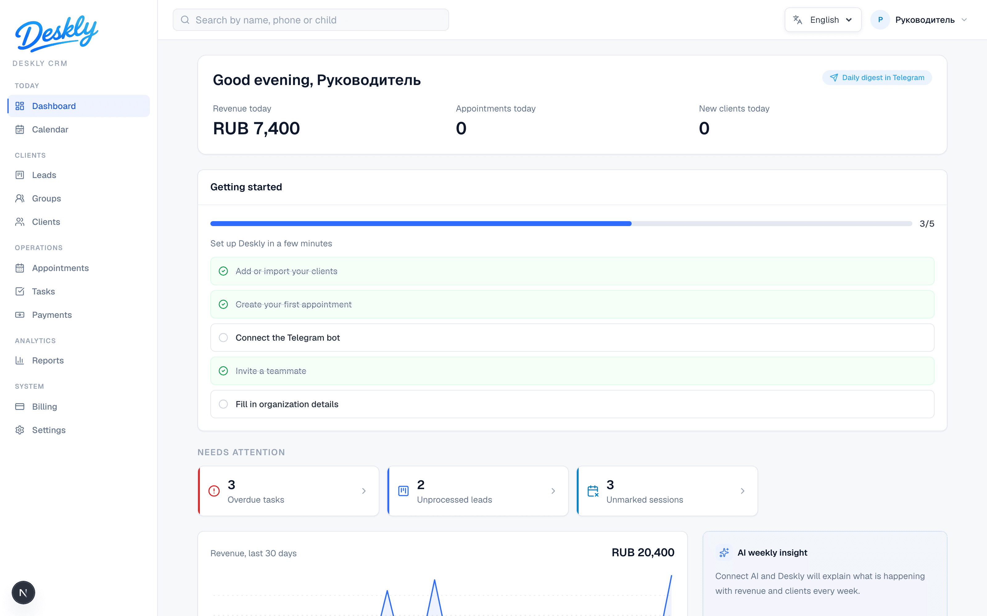Select Fill in organization details step
987x616 pixels.
[x=572, y=404]
